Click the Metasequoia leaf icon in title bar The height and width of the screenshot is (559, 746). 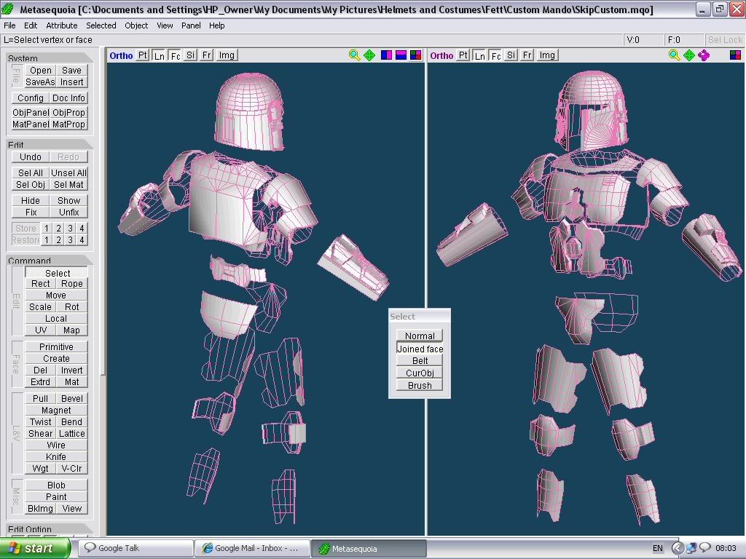coord(7,9)
